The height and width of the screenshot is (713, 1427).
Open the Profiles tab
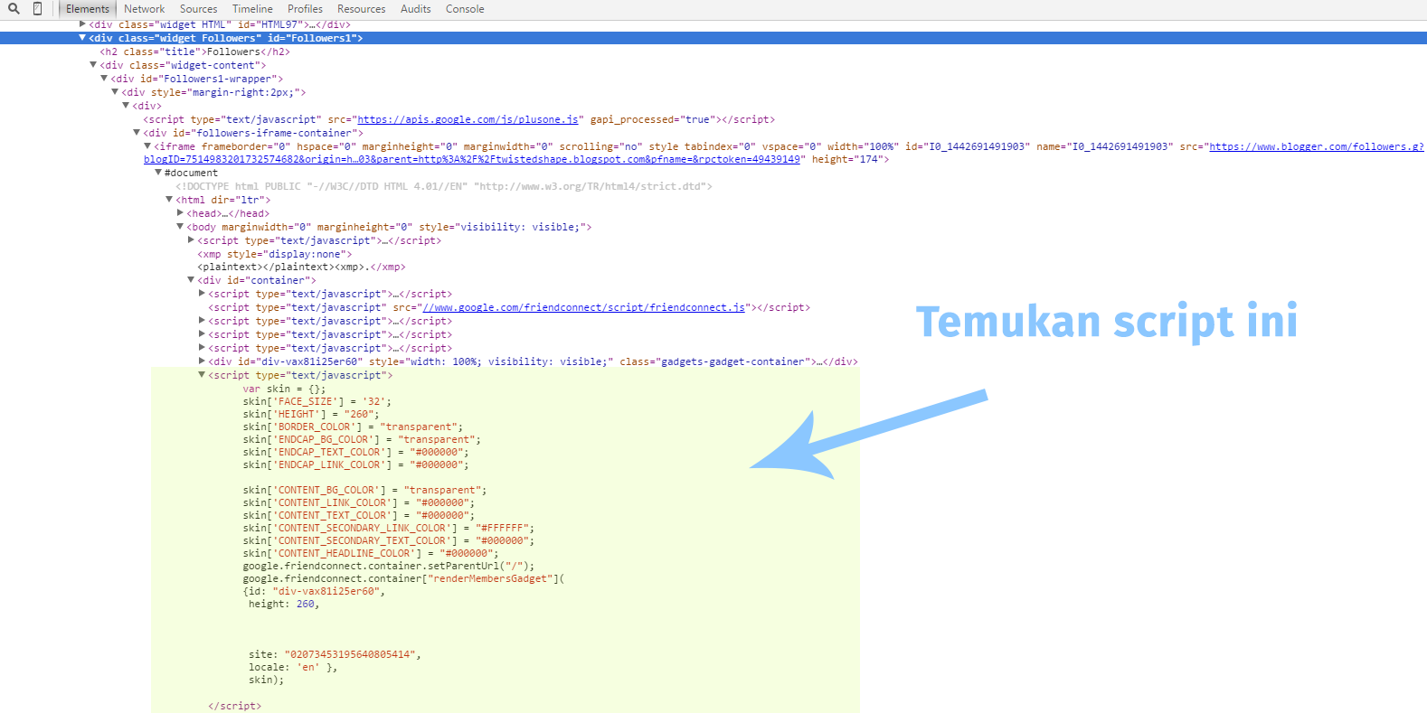(306, 9)
